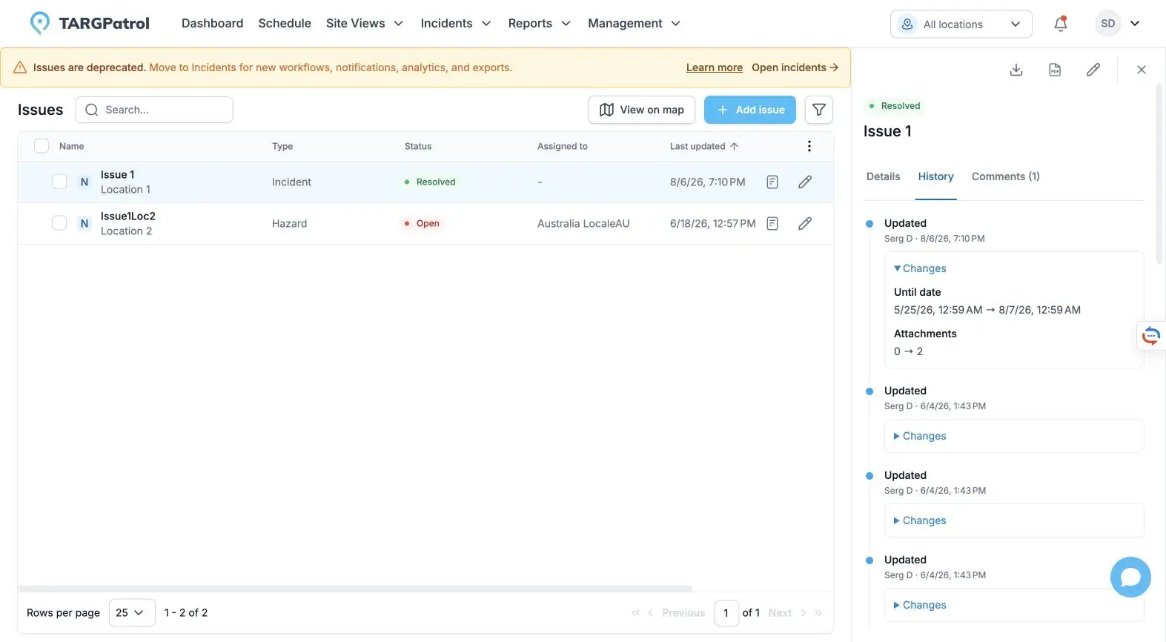
Task: Export Issue 1 as PDF
Action: click(x=1055, y=70)
